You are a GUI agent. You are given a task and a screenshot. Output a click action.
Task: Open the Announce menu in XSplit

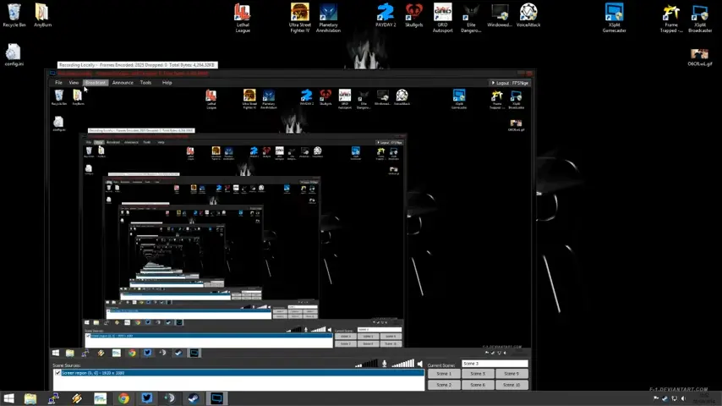pos(123,83)
